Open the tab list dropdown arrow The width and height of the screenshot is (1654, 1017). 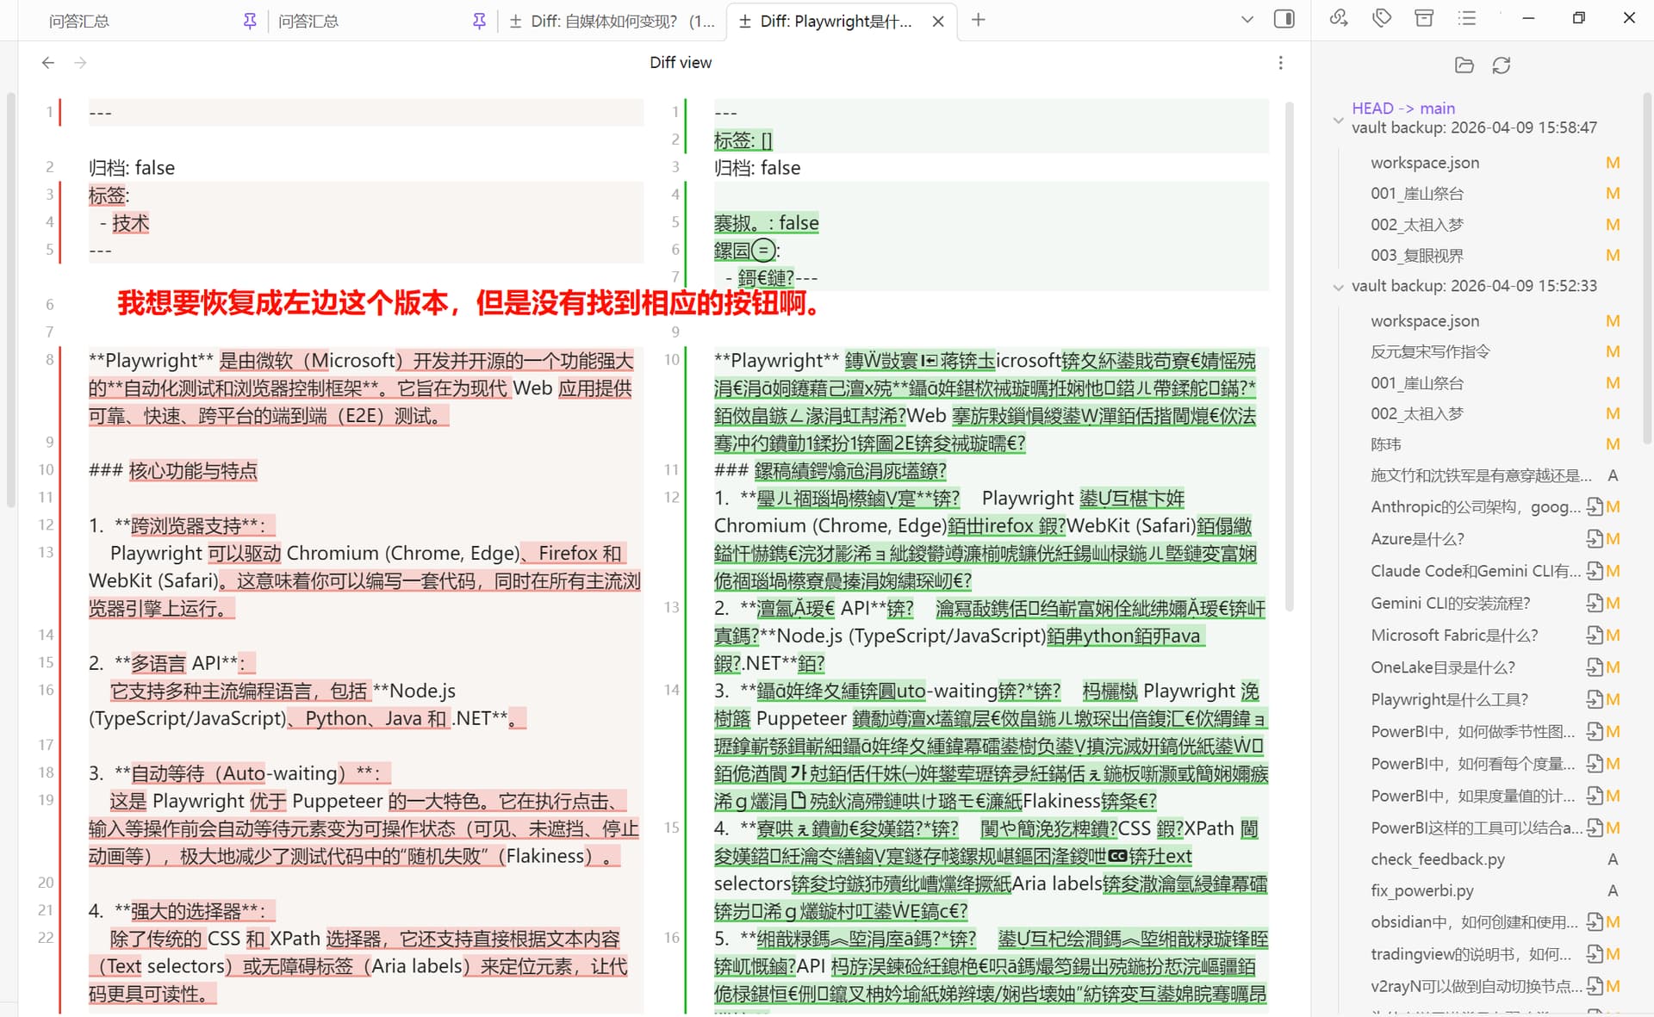(1247, 20)
